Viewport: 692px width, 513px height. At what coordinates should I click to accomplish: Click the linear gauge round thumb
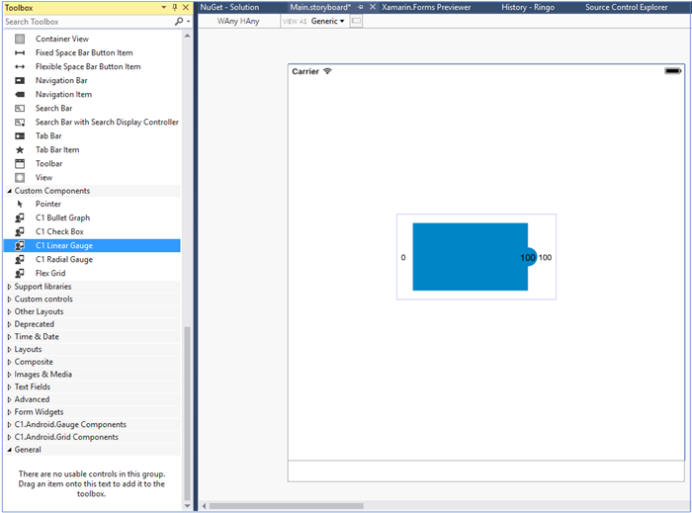tap(528, 257)
